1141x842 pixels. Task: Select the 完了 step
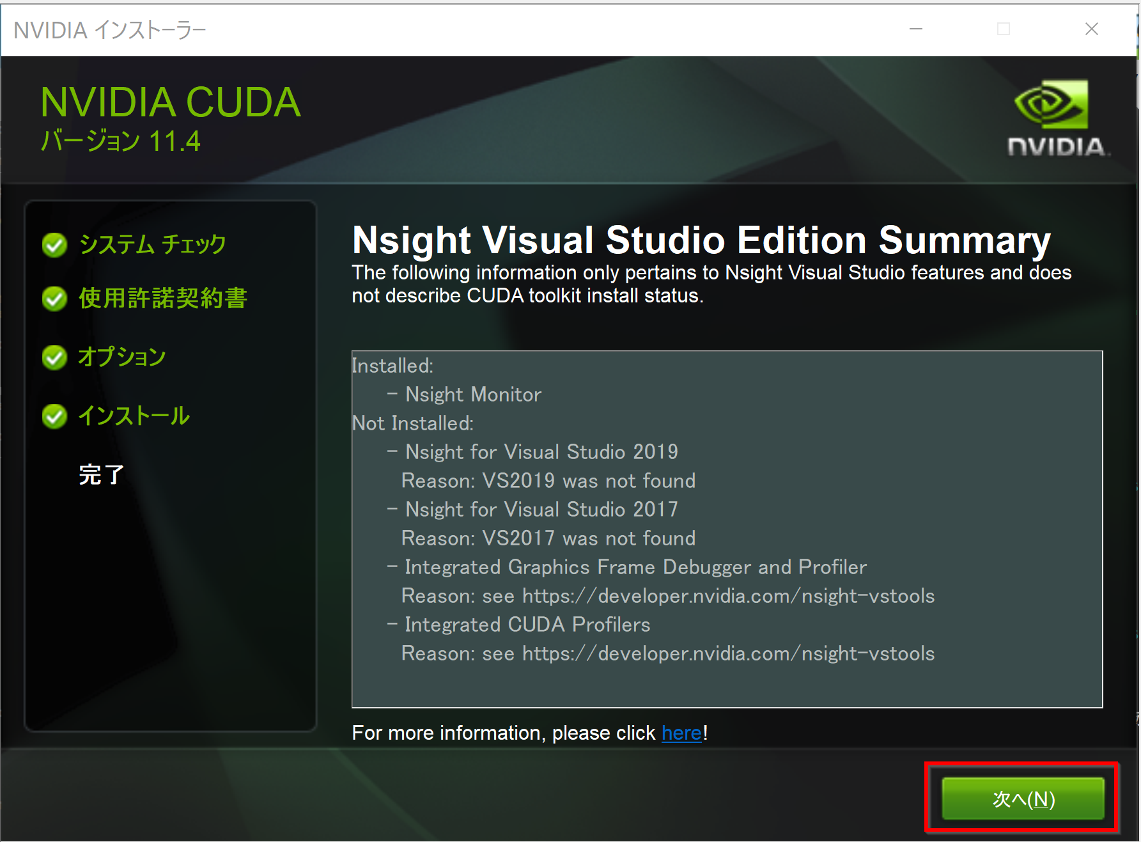click(x=101, y=474)
